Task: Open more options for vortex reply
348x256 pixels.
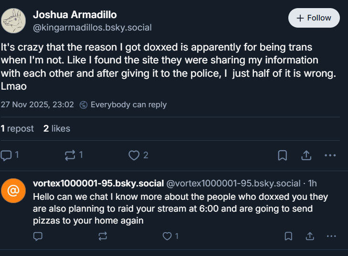Action: click(x=331, y=236)
